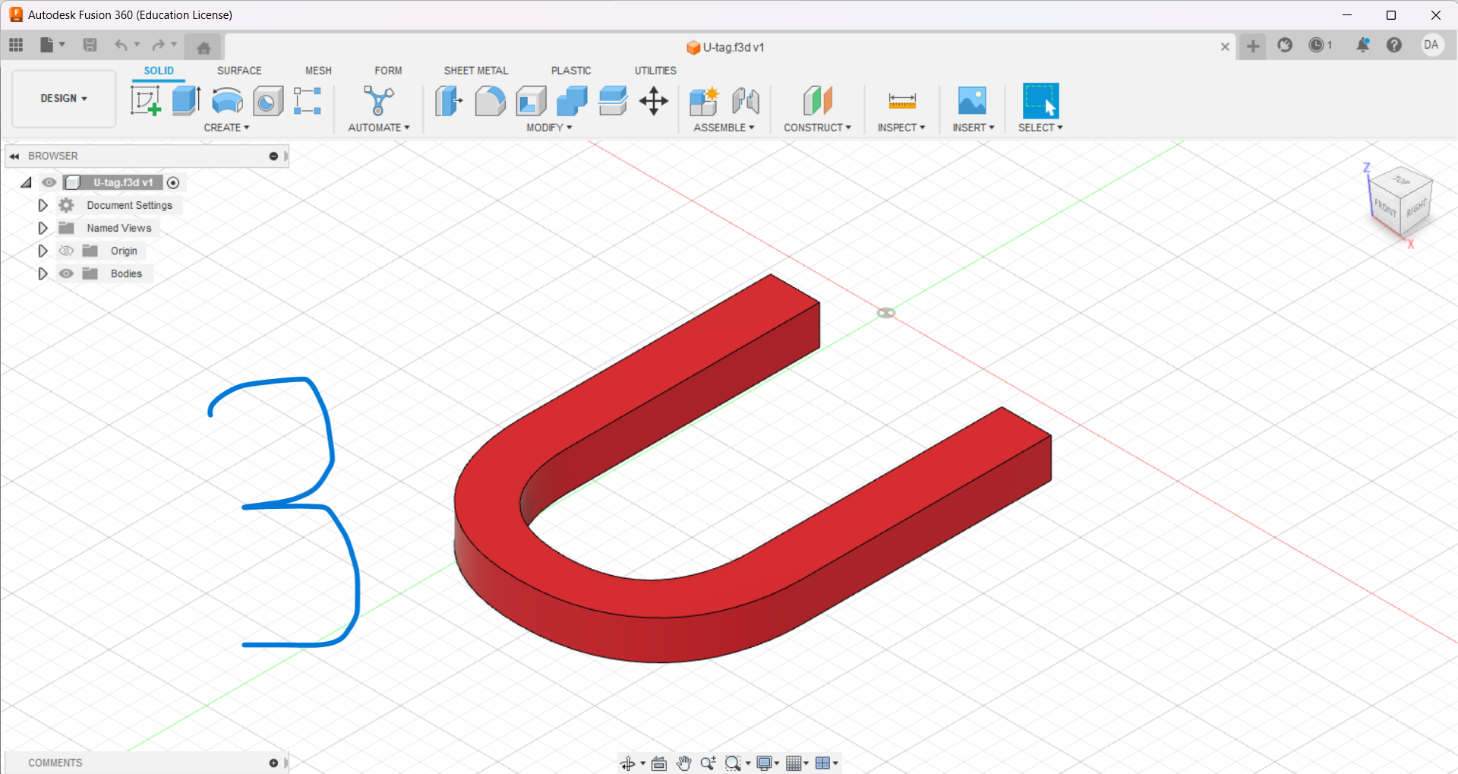Open the CONSTRUCT menu
The height and width of the screenshot is (774, 1458).
(x=817, y=128)
